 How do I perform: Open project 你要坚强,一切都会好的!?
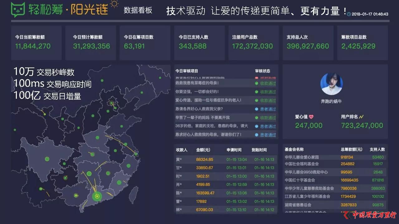click(x=197, y=92)
